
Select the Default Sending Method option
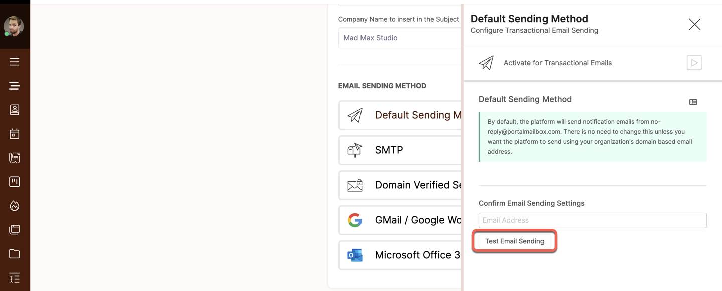pos(400,115)
